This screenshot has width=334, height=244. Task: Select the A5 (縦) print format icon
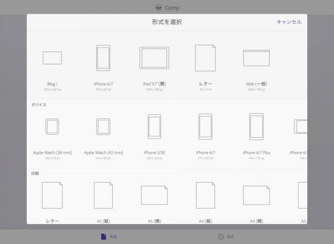[104, 195]
